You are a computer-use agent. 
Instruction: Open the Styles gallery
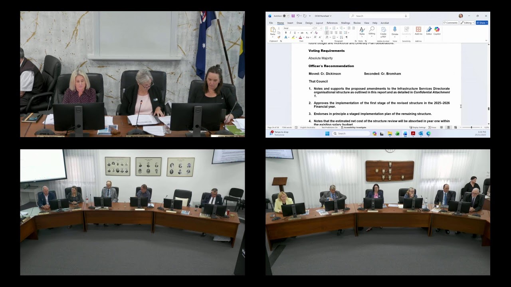(362, 31)
